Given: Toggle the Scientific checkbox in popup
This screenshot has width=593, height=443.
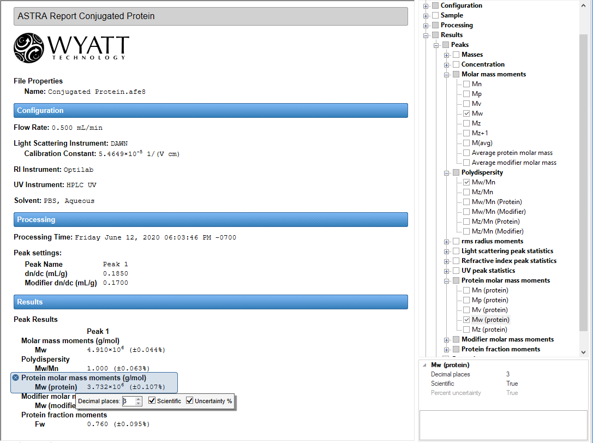Looking at the screenshot, I should (x=152, y=401).
